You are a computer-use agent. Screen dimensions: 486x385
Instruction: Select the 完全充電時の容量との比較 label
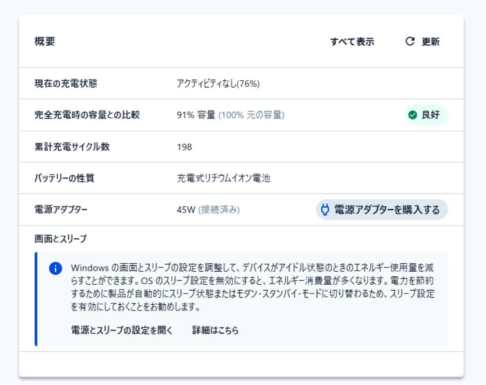(87, 115)
